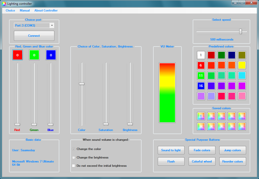Image resolution: width=259 pixels, height=179 pixels.
Task: Click the Select speed slider thumb
Action: click(x=241, y=31)
